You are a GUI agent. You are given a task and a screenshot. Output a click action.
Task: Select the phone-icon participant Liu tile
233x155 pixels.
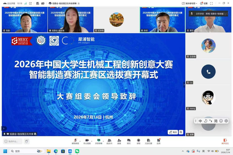click(209, 72)
